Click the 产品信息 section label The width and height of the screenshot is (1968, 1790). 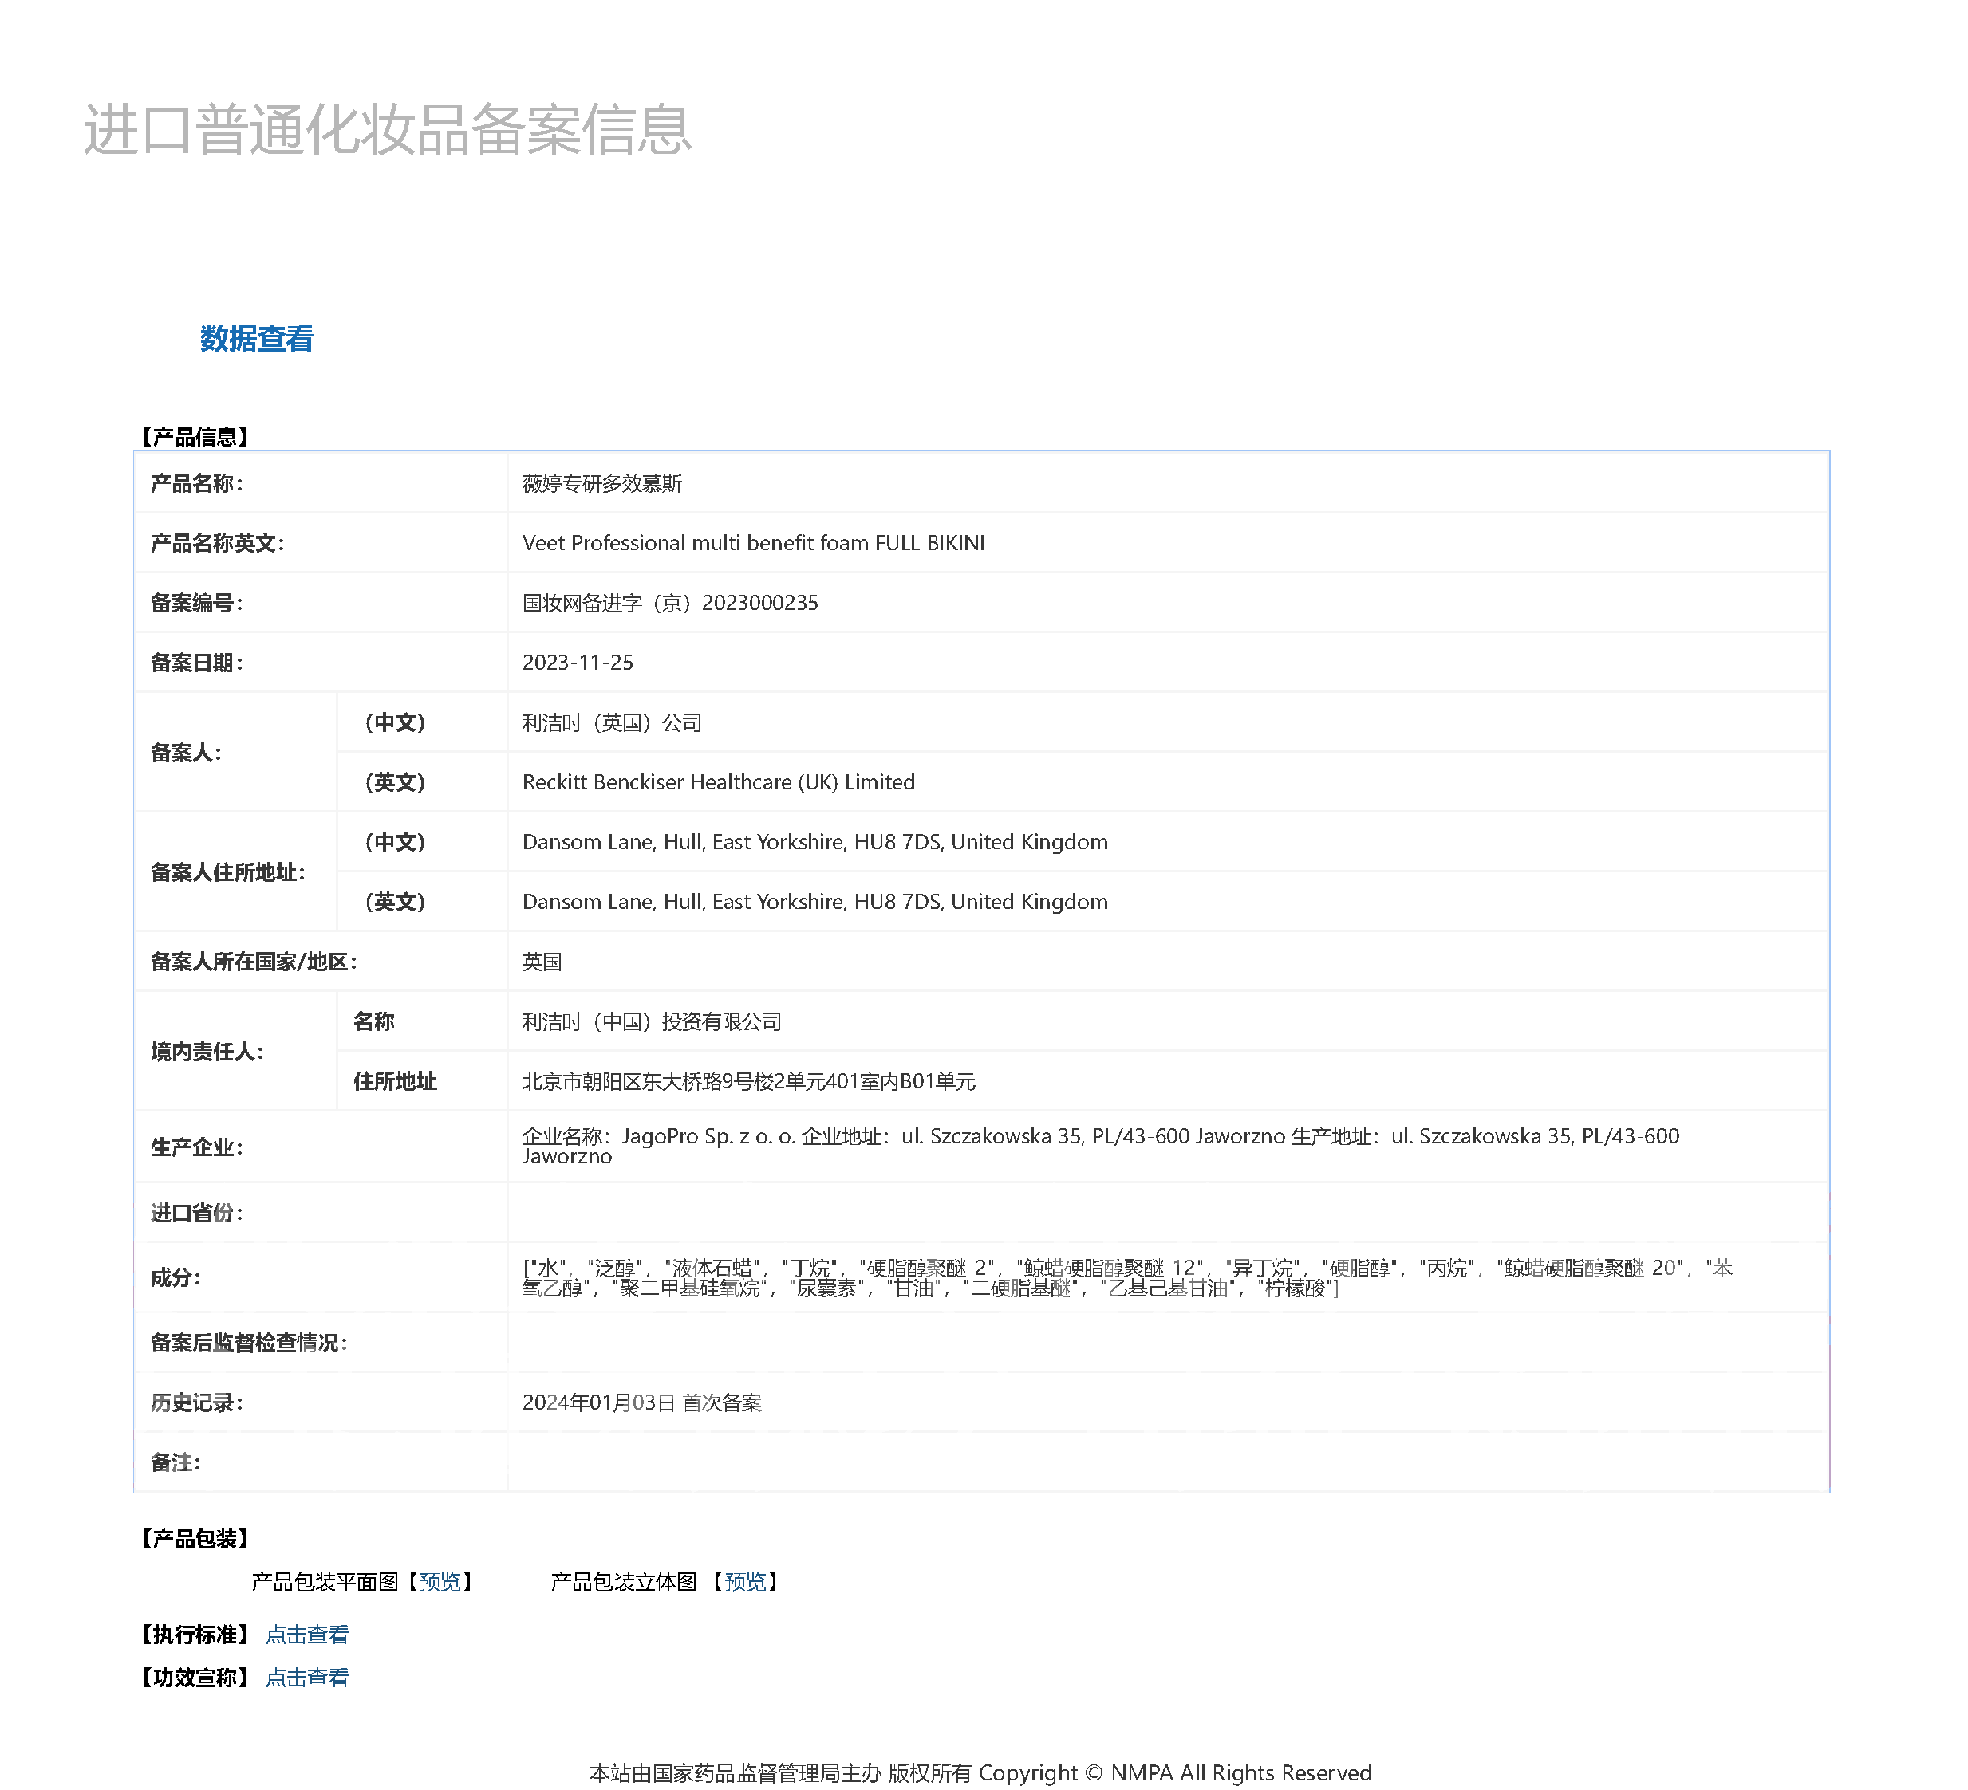(x=195, y=437)
